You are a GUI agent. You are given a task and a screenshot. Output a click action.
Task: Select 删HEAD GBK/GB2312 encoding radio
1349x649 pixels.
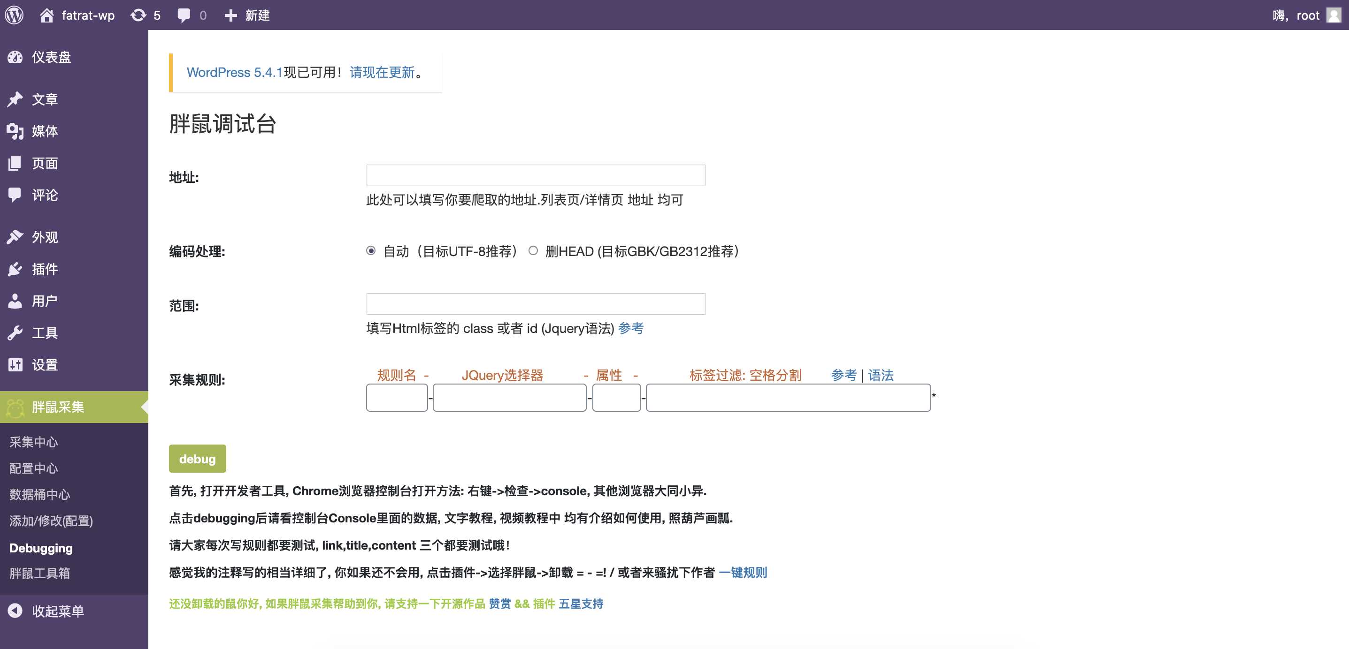point(534,251)
